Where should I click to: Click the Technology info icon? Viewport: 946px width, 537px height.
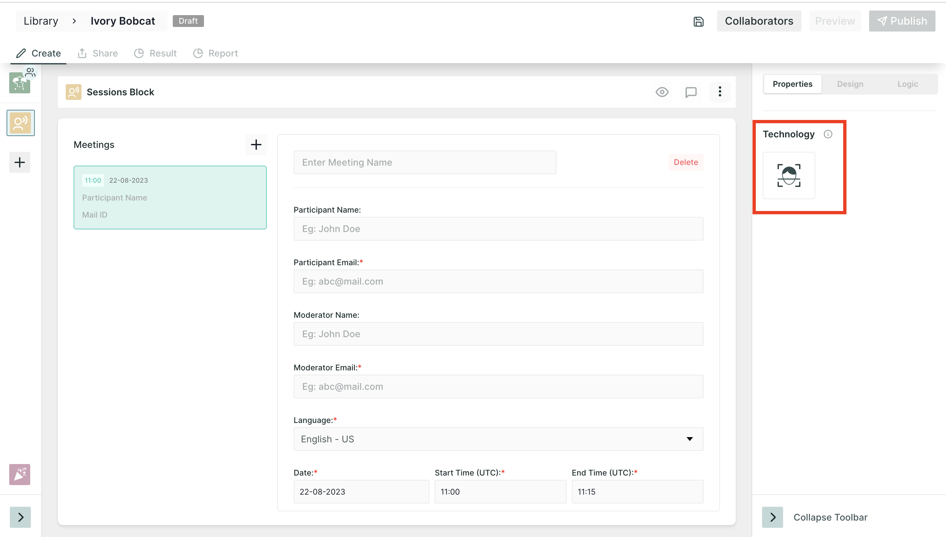coord(828,134)
